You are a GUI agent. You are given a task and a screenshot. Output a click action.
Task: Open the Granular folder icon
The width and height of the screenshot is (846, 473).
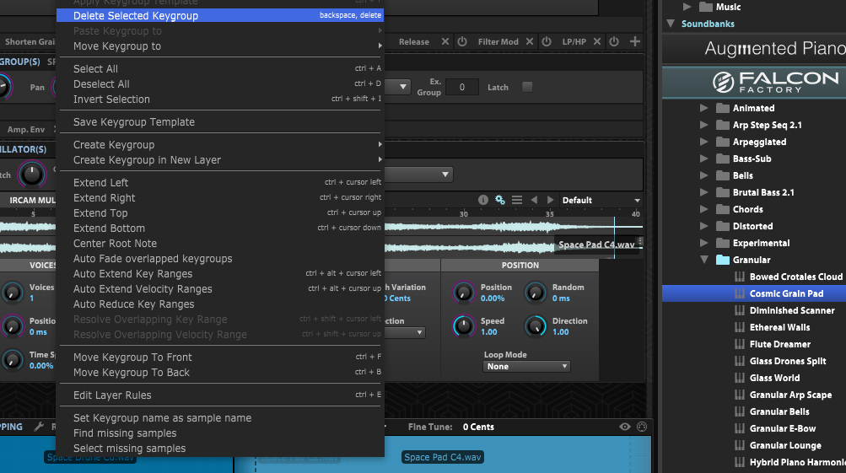[x=723, y=260]
